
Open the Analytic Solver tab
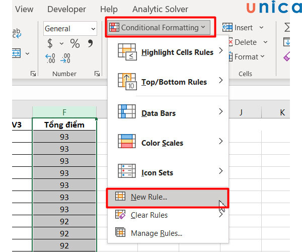[160, 9]
